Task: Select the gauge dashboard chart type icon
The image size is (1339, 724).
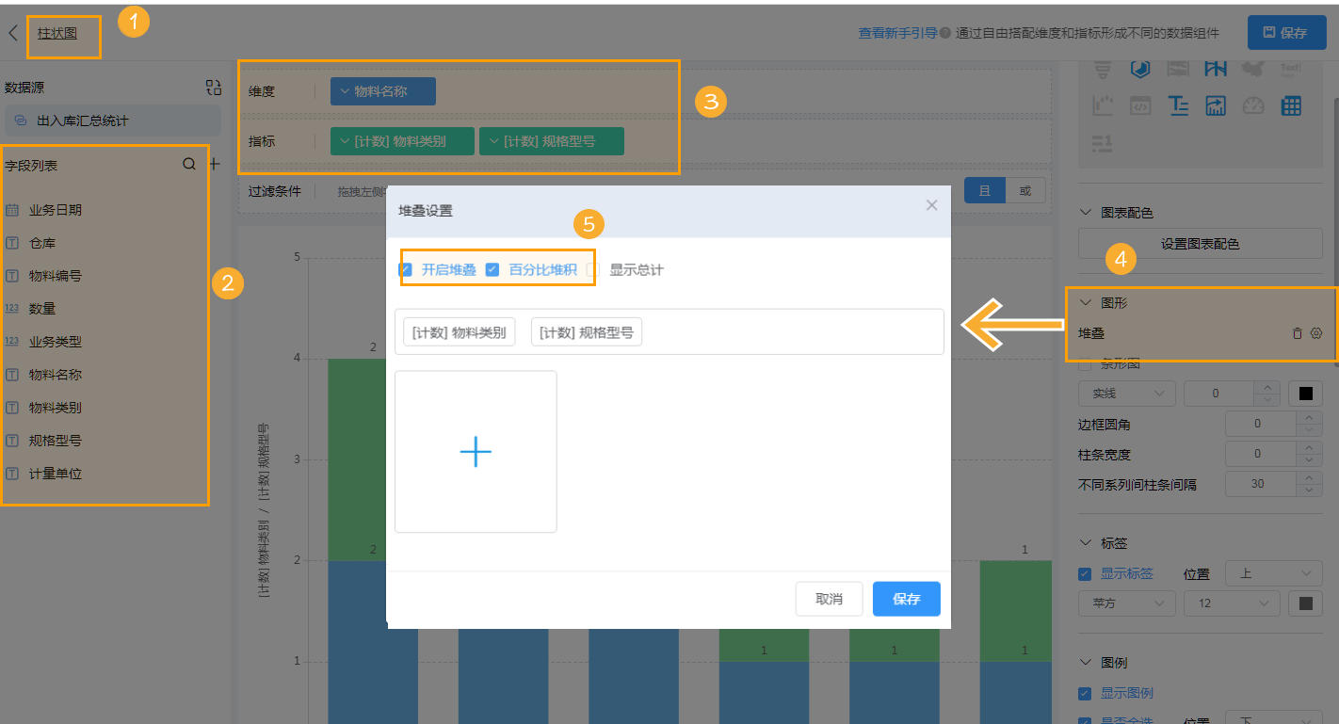Action: tap(1252, 105)
